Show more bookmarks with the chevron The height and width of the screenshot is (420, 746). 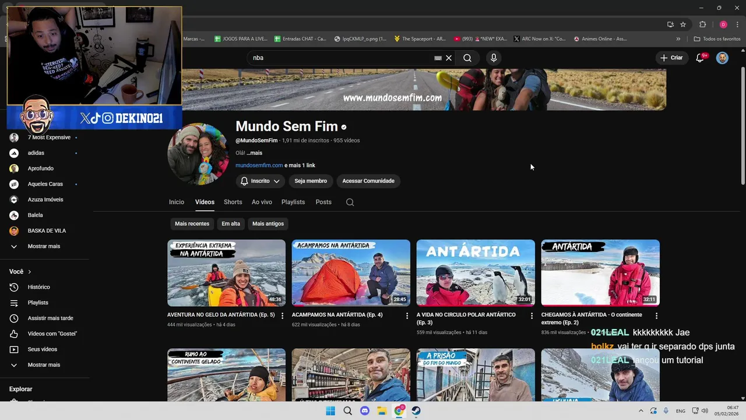(678, 39)
